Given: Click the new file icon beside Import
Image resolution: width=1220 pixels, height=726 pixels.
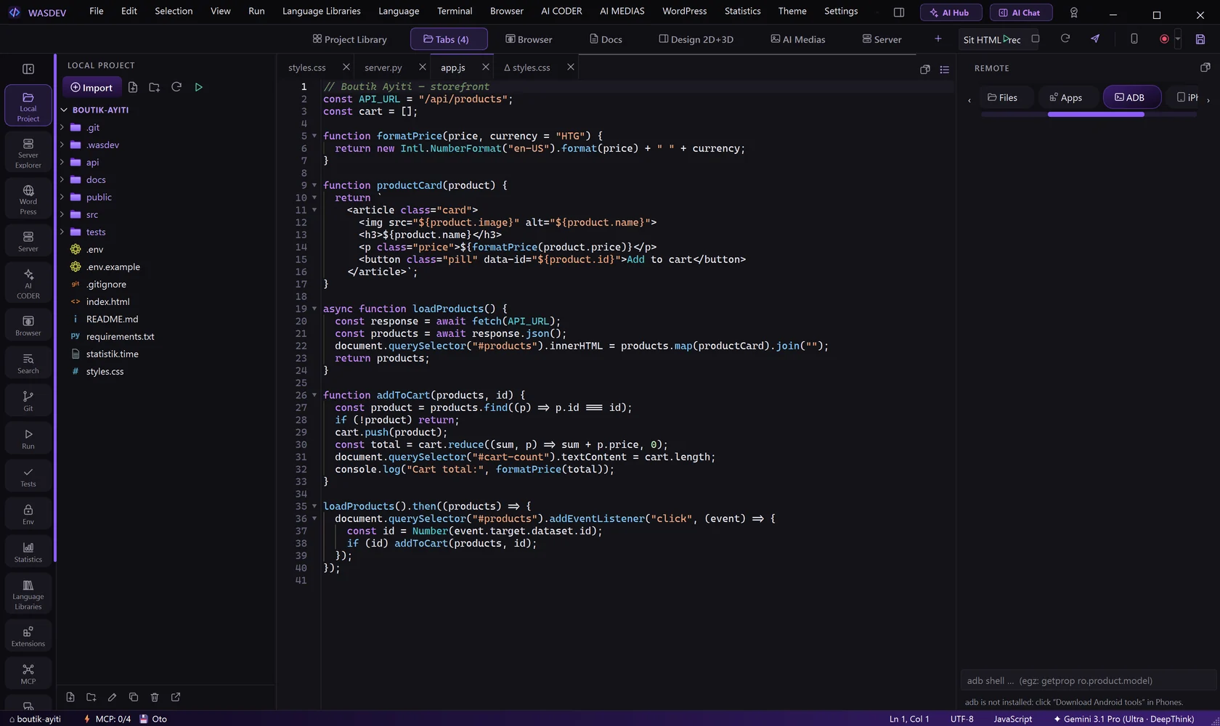Looking at the screenshot, I should tap(133, 87).
